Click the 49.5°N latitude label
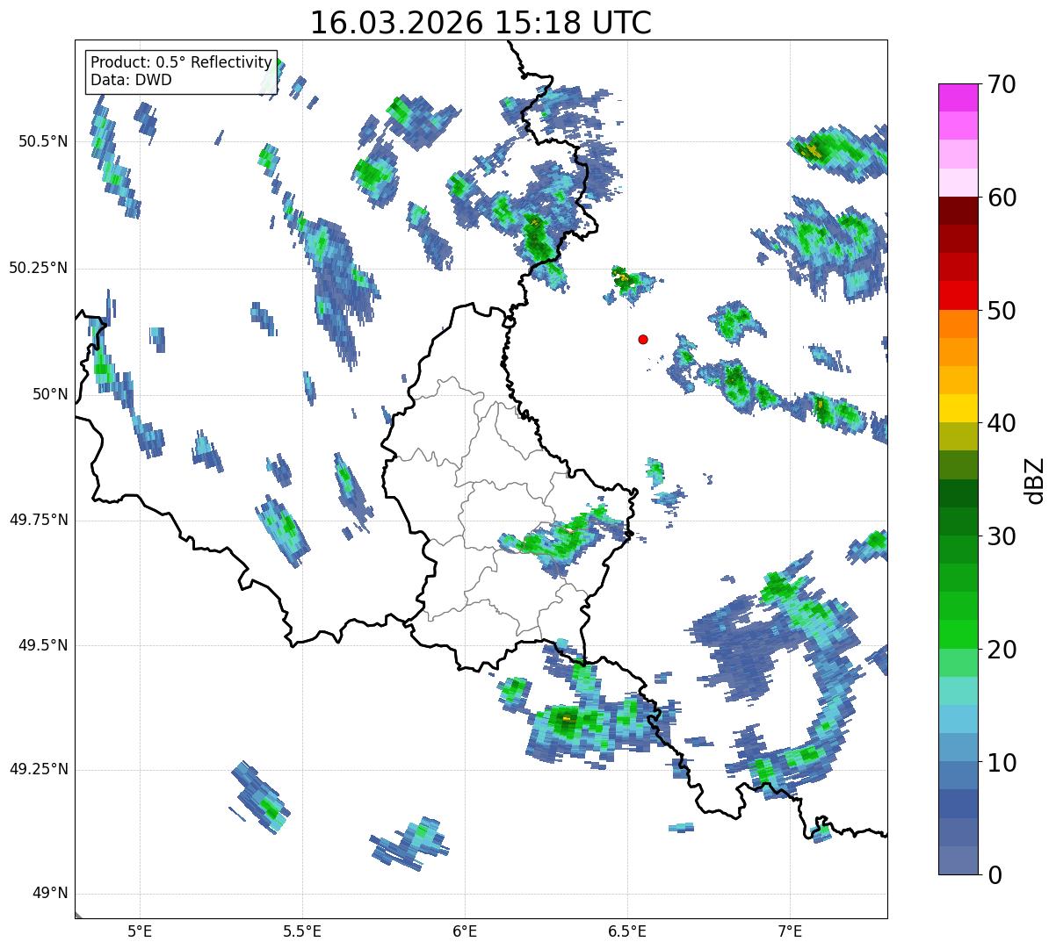This screenshot has width=1056, height=949. (42, 645)
